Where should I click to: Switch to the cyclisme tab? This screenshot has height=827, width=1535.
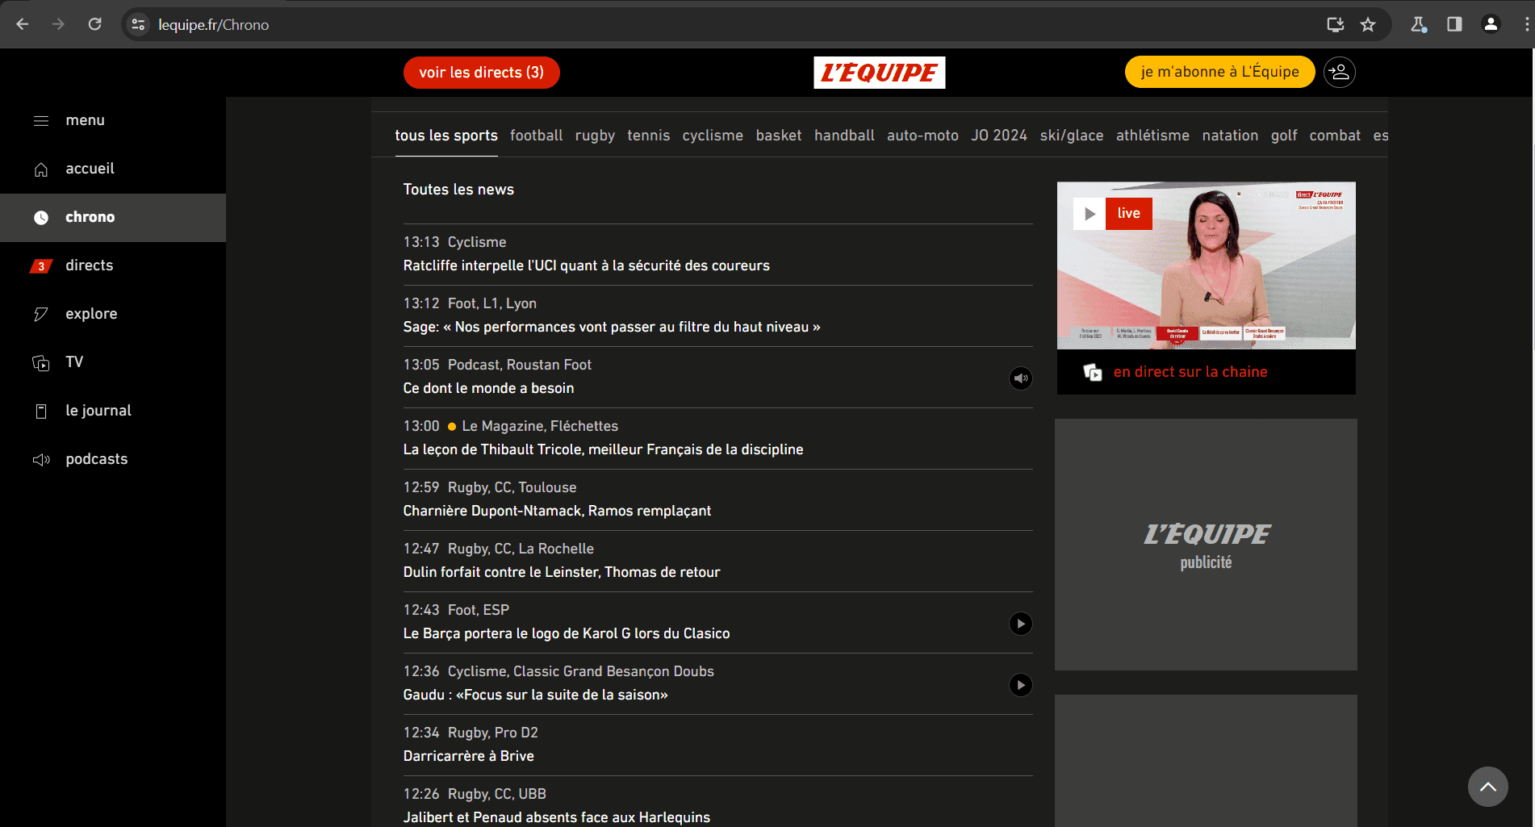pyautogui.click(x=713, y=136)
